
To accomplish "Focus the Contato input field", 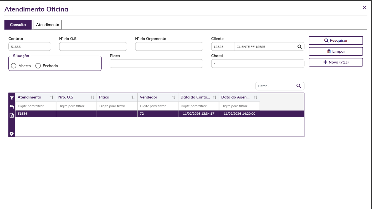I will 30,46.
